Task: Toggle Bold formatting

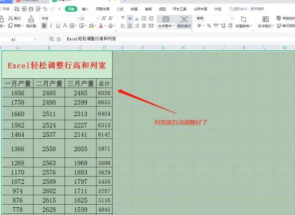Action: pyautogui.click(x=44, y=25)
